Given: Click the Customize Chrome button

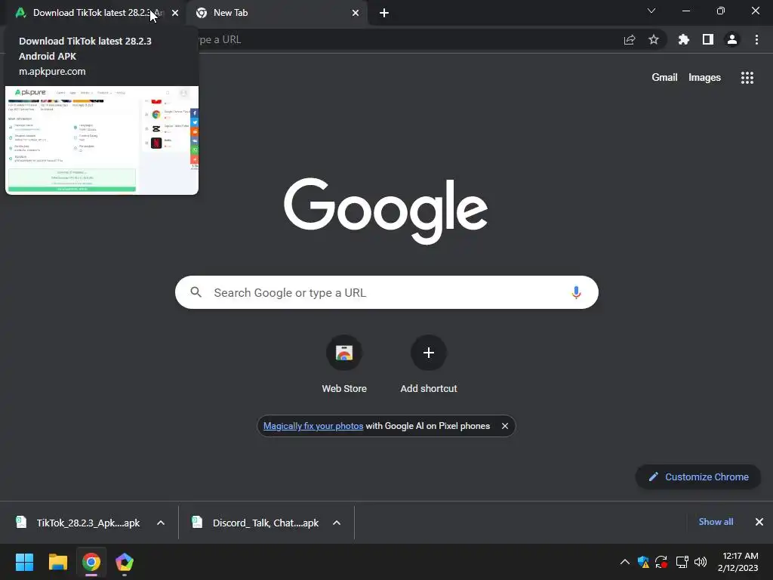Looking at the screenshot, I should click(698, 477).
